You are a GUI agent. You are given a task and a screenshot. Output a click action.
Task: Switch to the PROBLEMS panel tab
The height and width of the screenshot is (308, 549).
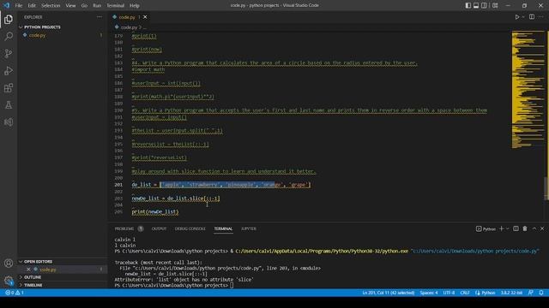tap(124, 228)
